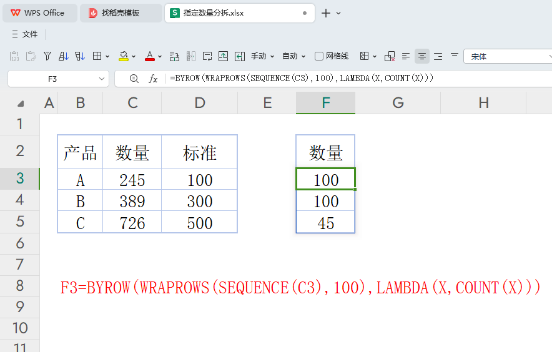Switch to the 找稻壳模板 tab

[121, 13]
